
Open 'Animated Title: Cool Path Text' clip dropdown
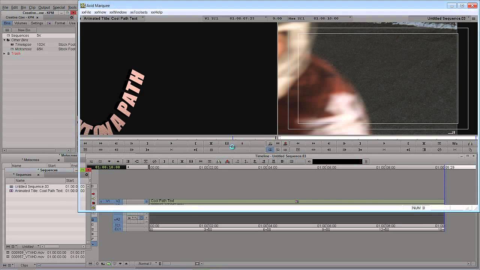(x=142, y=18)
